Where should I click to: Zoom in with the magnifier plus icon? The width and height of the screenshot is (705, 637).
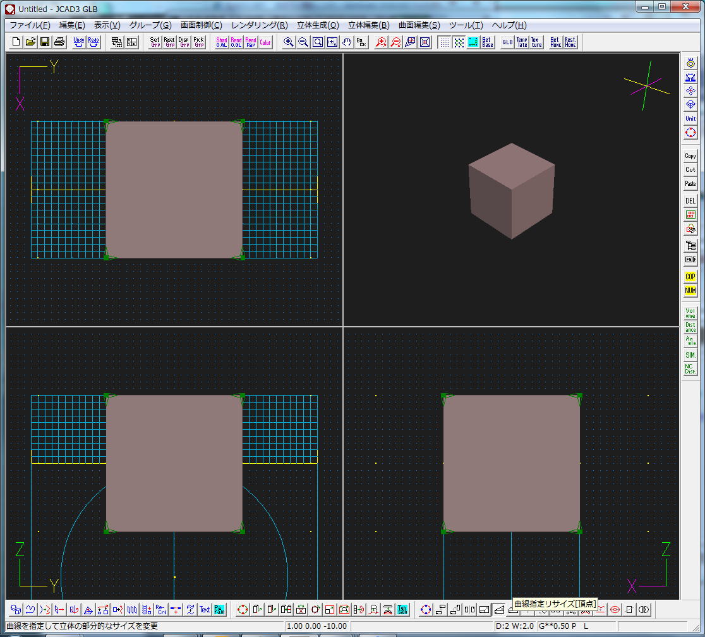click(x=288, y=42)
